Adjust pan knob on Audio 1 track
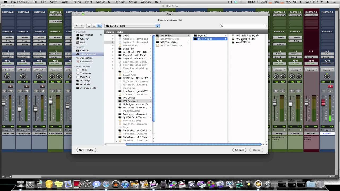The height and width of the screenshot is (191, 340). point(327,76)
